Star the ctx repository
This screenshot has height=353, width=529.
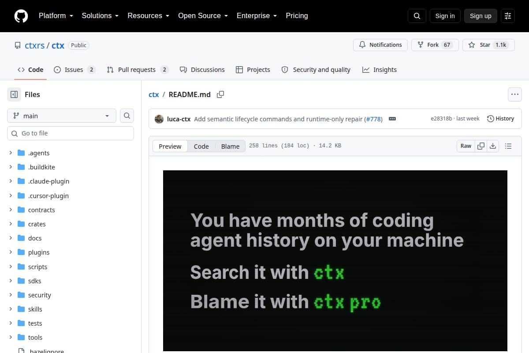(x=488, y=45)
